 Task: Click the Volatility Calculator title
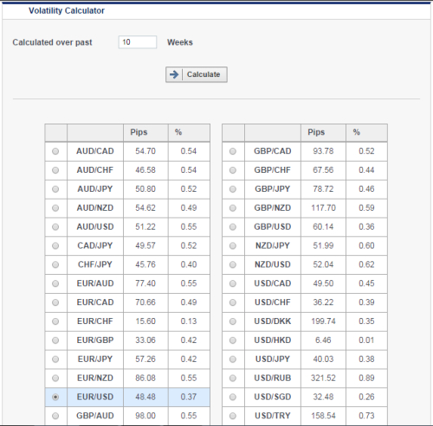click(67, 10)
